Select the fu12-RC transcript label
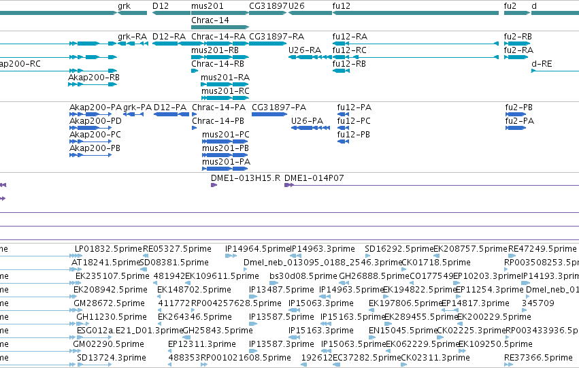Image resolution: width=579 pixels, height=368 pixels. coord(350,50)
